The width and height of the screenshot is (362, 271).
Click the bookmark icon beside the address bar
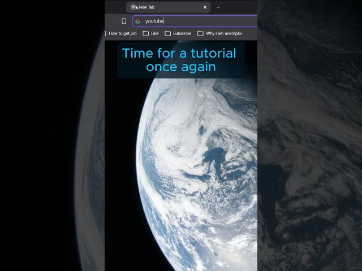(124, 21)
